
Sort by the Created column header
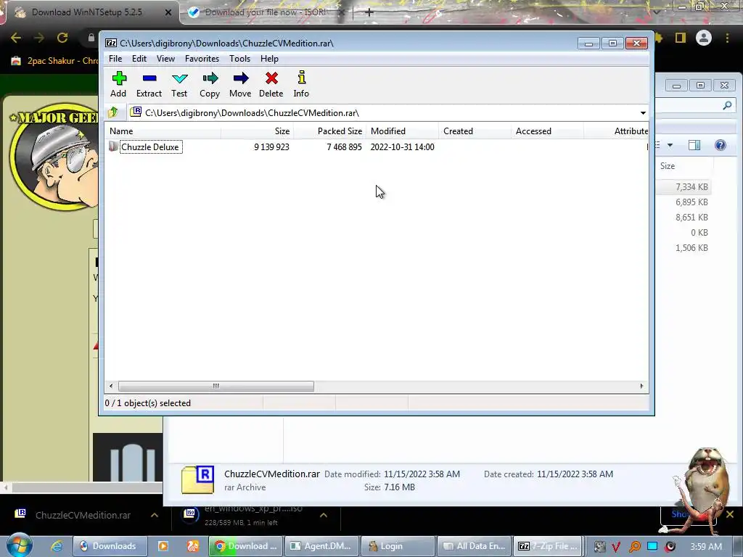(x=475, y=131)
